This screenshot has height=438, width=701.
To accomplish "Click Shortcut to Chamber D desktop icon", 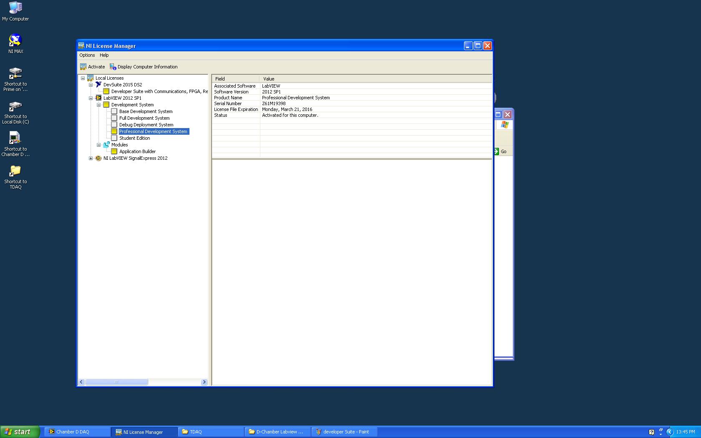I will (15, 138).
